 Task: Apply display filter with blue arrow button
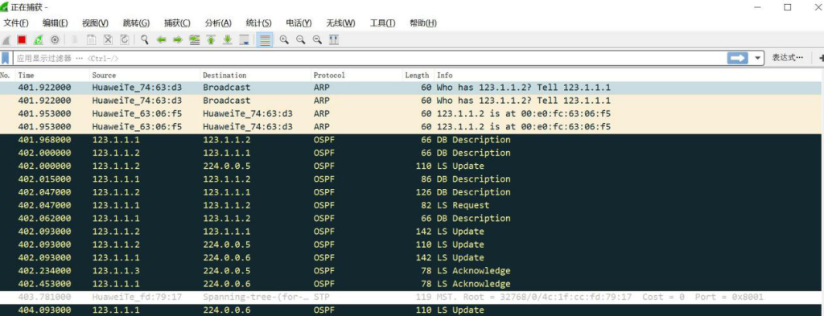[737, 58]
